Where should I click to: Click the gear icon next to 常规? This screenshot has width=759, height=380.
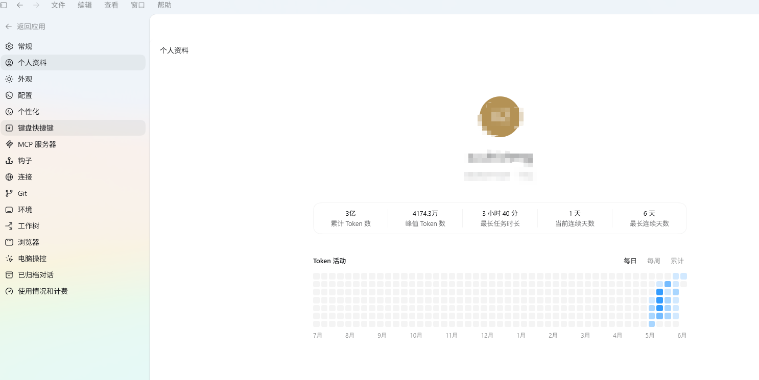point(9,46)
